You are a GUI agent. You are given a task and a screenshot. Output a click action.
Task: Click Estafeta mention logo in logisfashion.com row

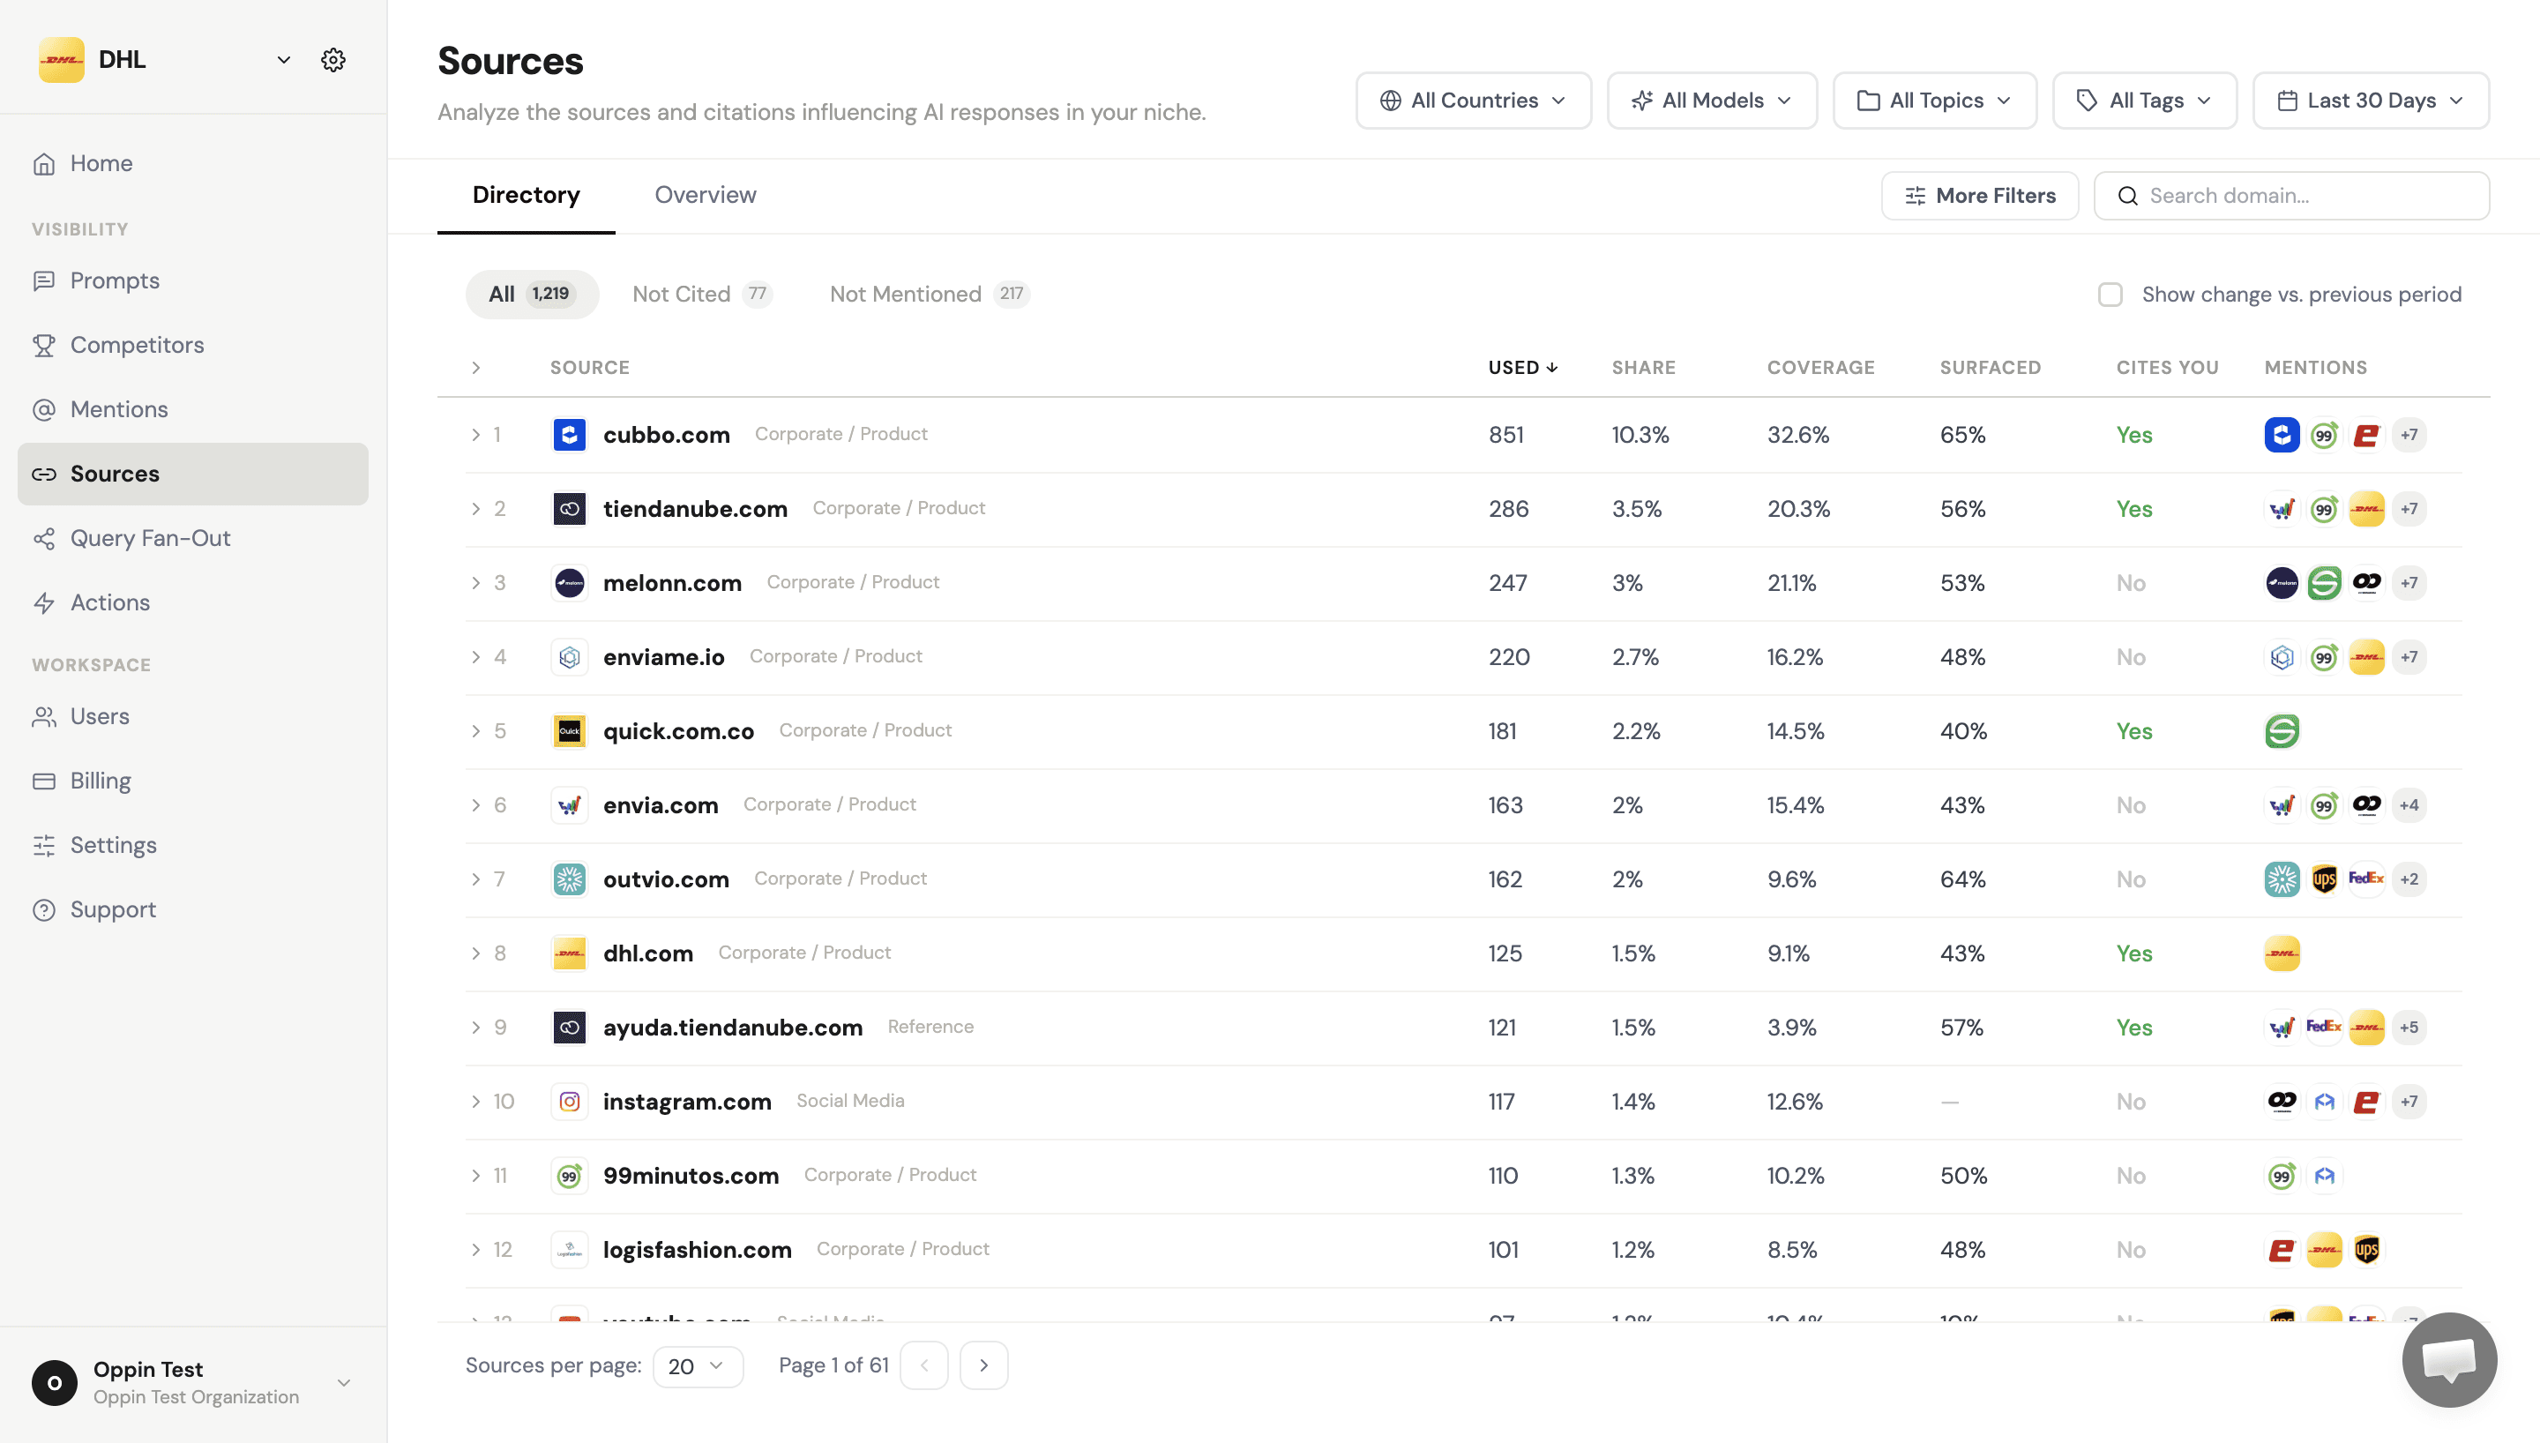point(2282,1250)
